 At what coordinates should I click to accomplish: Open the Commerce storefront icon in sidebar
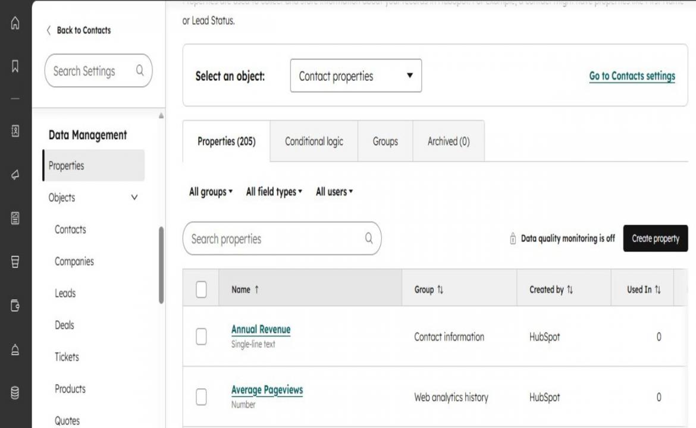15,262
